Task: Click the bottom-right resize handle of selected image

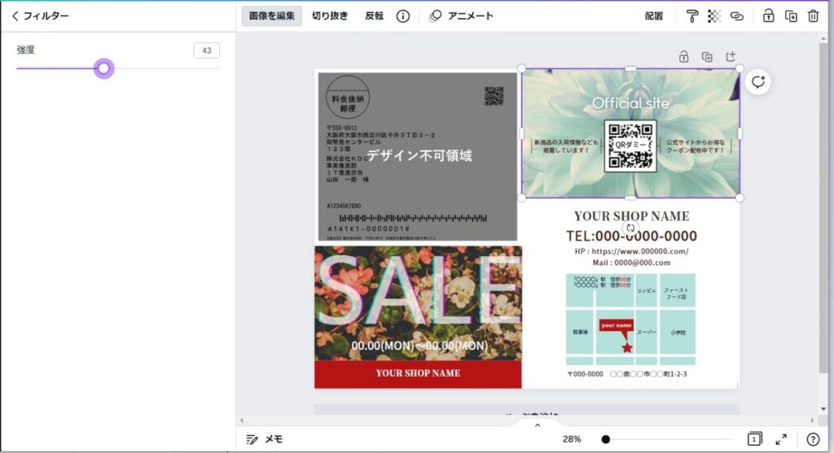Action: (740, 198)
